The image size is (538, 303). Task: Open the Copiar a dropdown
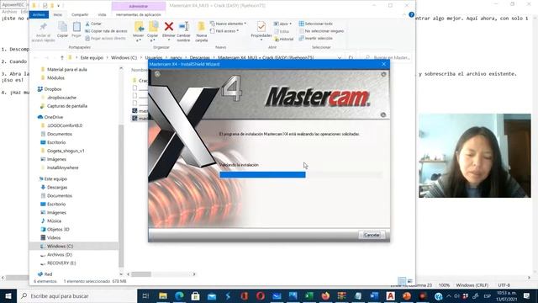pos(153,32)
